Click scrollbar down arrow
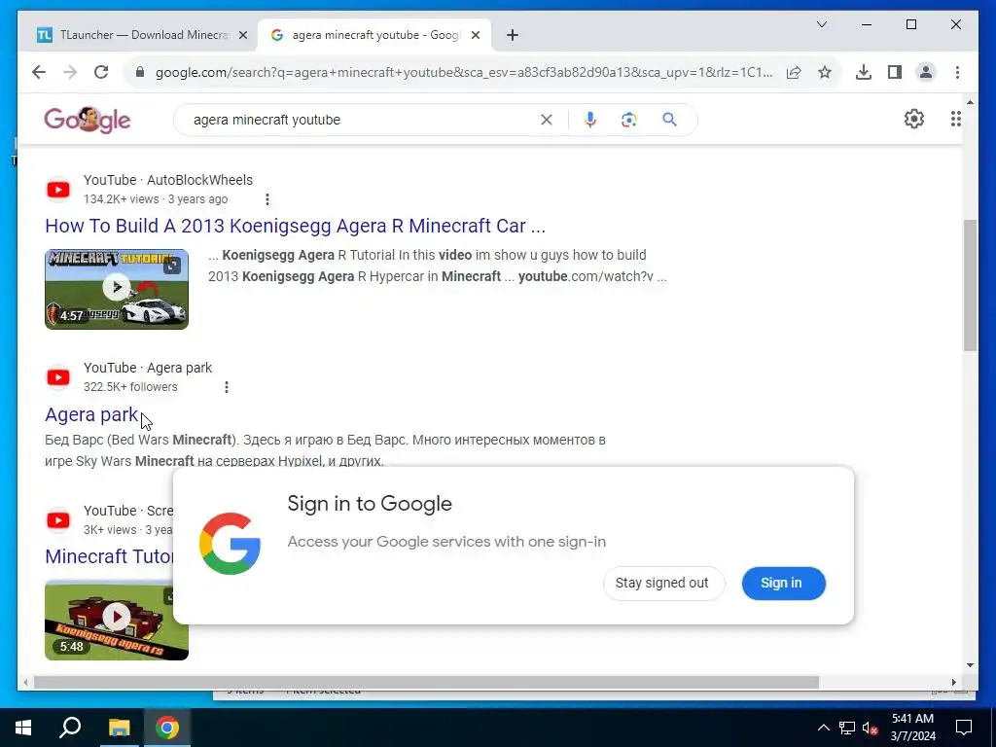The height and width of the screenshot is (747, 996). [970, 665]
